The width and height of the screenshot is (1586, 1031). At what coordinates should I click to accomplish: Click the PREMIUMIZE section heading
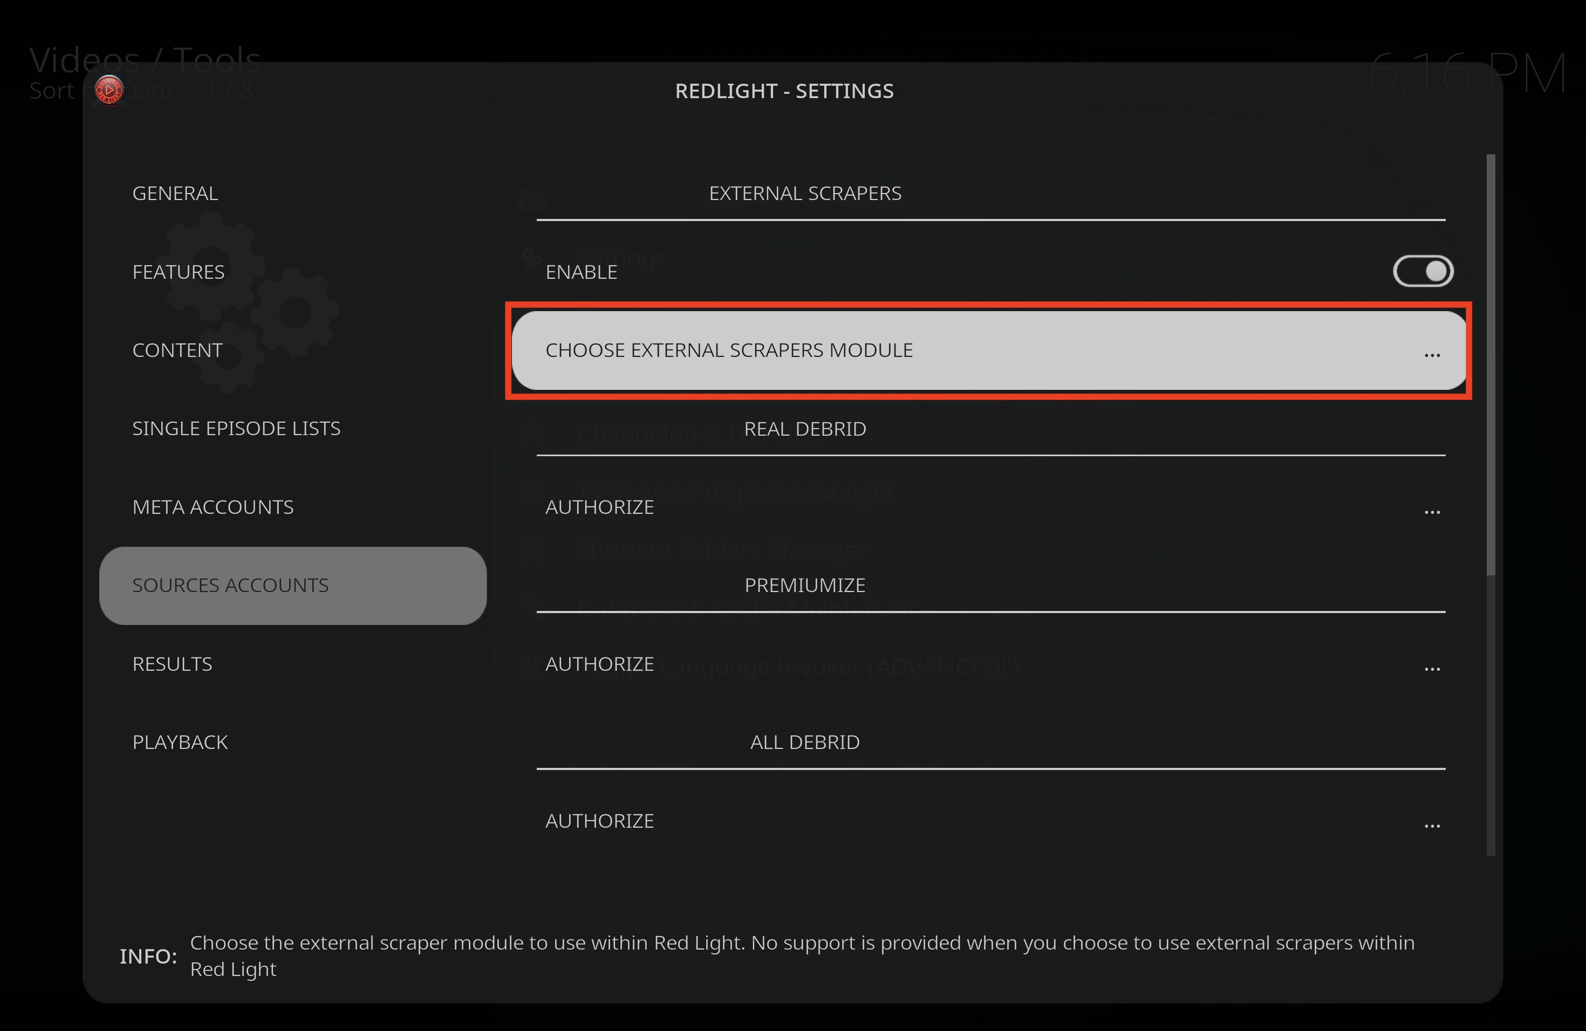[805, 586]
